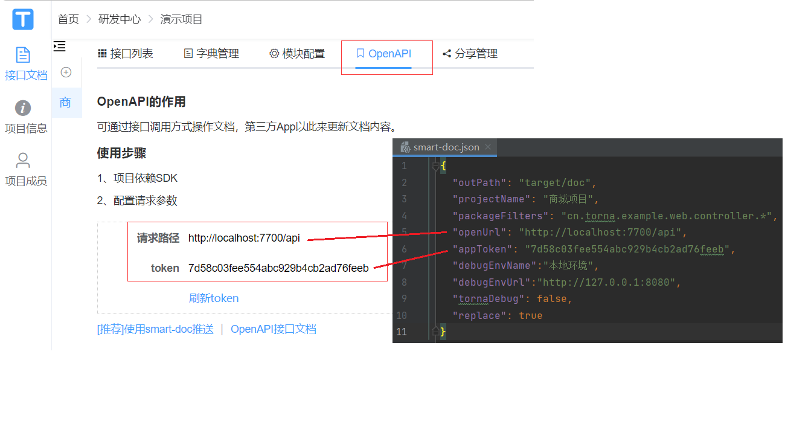The image size is (785, 421).
Task: Click the request path URL value
Action: point(244,238)
